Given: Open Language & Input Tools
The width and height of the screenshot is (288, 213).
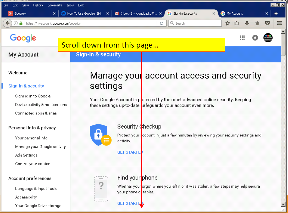Looking at the screenshot, I should 36,189.
